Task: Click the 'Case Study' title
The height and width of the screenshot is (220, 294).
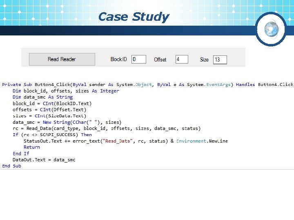Action: (x=134, y=17)
